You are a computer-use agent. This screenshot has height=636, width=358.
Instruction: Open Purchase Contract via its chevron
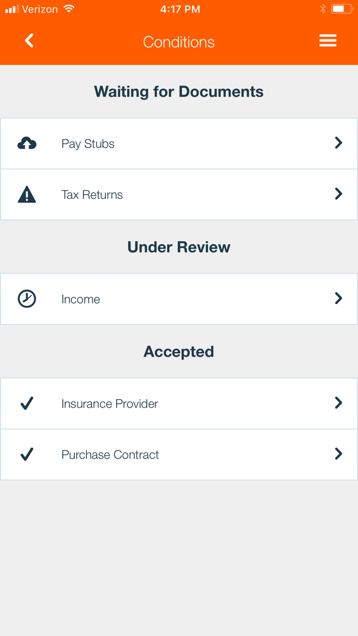(x=338, y=453)
